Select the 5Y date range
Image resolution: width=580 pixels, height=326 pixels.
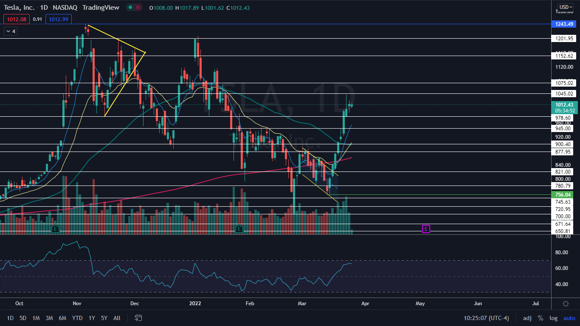click(x=104, y=318)
